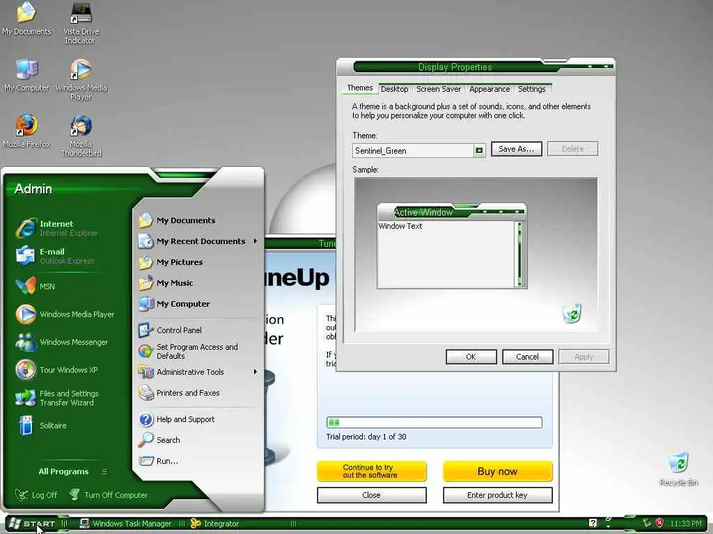The width and height of the screenshot is (713, 534).
Task: Switch to Integrator taskbar item
Action: (x=215, y=524)
